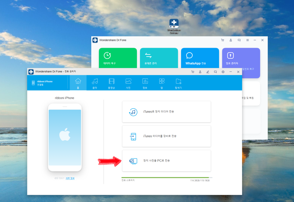Screen dimensions: 294x202
Task: Switch to the 정보 information tab
Action: [x=145, y=83]
